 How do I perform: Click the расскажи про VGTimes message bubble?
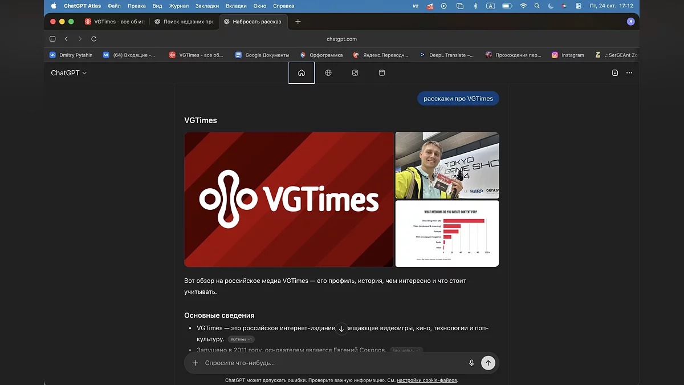click(458, 99)
